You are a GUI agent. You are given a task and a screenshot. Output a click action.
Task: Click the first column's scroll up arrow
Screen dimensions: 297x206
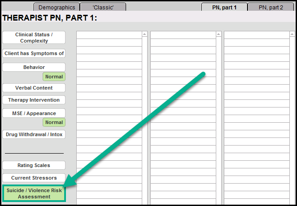144,34
